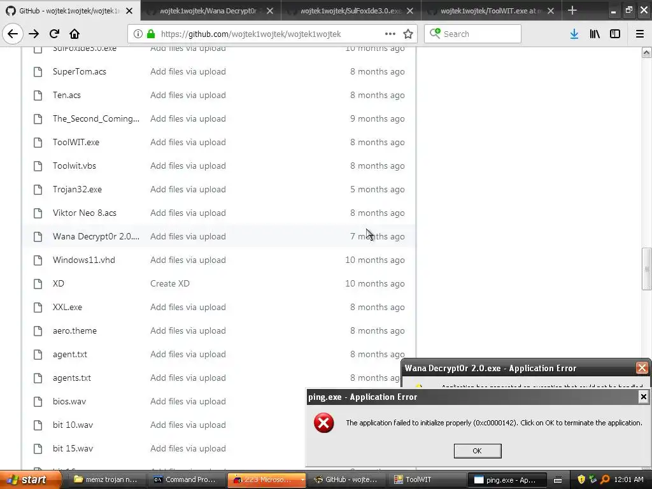Open the The_Second_Coming file link
The height and width of the screenshot is (489, 652).
pyautogui.click(x=96, y=119)
